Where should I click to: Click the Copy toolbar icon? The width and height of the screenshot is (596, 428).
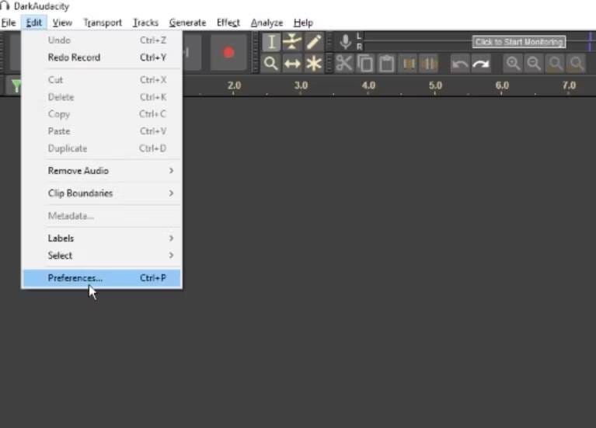click(x=366, y=64)
